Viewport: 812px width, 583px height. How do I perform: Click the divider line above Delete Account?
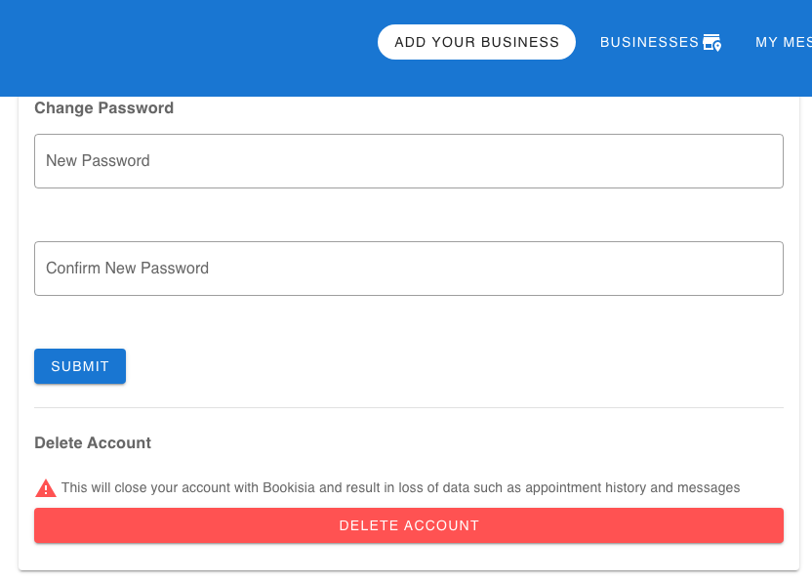point(408,407)
